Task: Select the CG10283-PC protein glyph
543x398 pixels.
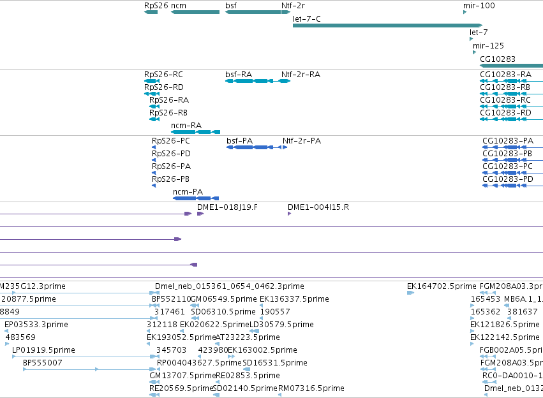Action: pos(513,173)
